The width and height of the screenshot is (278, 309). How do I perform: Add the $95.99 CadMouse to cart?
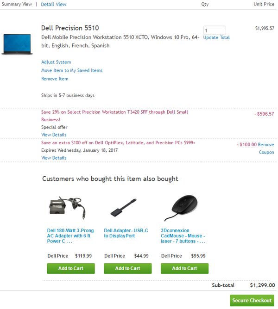point(184,268)
